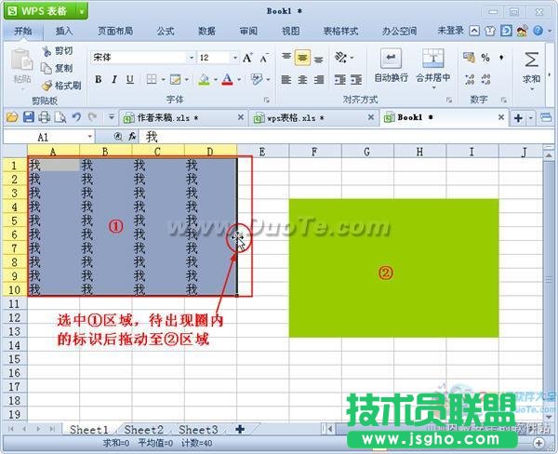Click the decrease decimal places icon
The width and height of the screenshot is (558, 454).
pyautogui.click(x=485, y=79)
